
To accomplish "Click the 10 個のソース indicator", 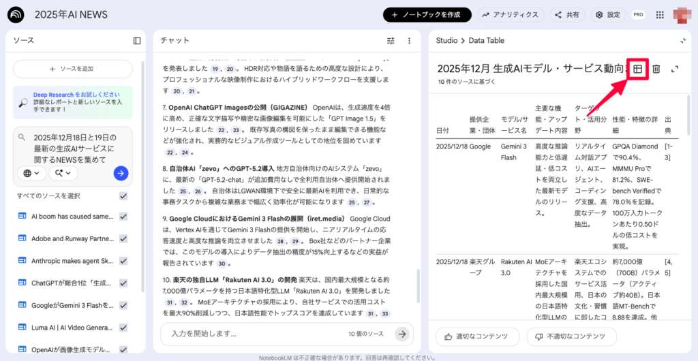I will pyautogui.click(x=366, y=334).
